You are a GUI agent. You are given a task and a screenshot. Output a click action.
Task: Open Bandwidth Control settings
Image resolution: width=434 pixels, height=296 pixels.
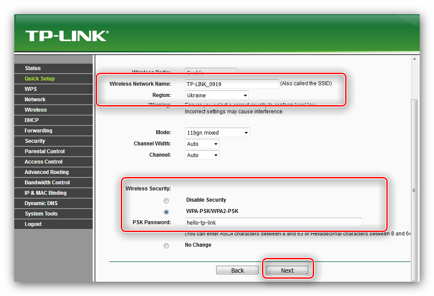coord(53,183)
